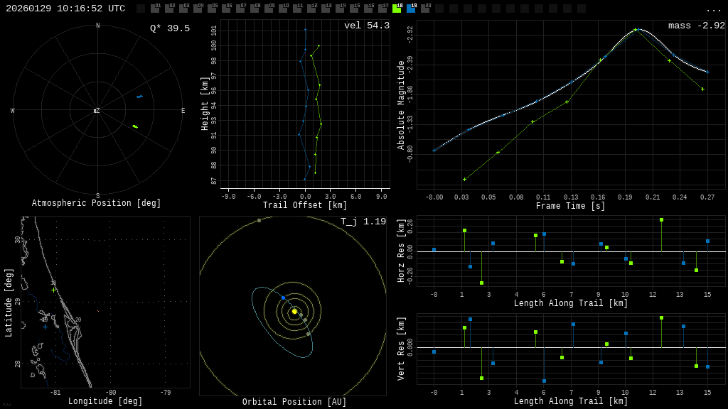The image size is (728, 409).
Task: Click the timestamp 20260129 10:16:52 UTC
Action: (65, 9)
